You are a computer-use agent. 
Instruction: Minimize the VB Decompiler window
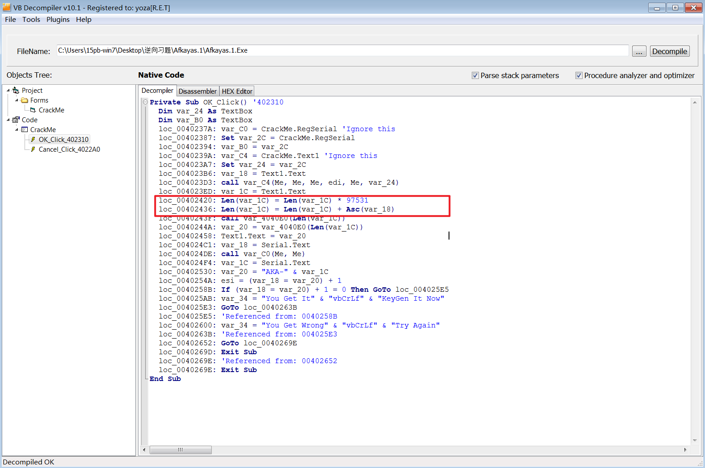coord(657,8)
